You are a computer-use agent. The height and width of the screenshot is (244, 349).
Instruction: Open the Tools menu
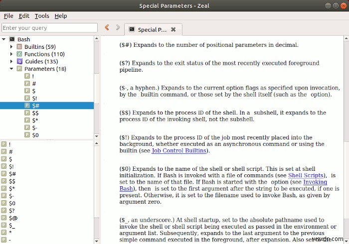point(42,16)
